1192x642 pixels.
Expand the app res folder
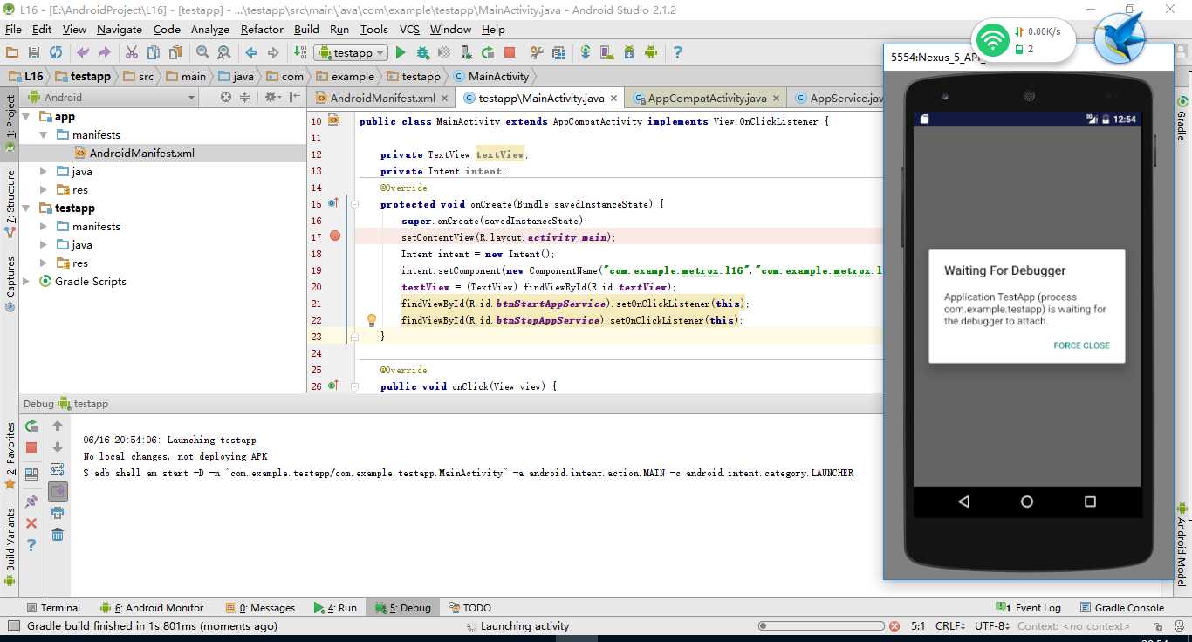[44, 189]
